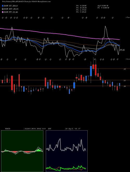Screen dimensions: 130x172
Task: Click the ADX (14 day) parameter values
Action: [x=73, y=129]
